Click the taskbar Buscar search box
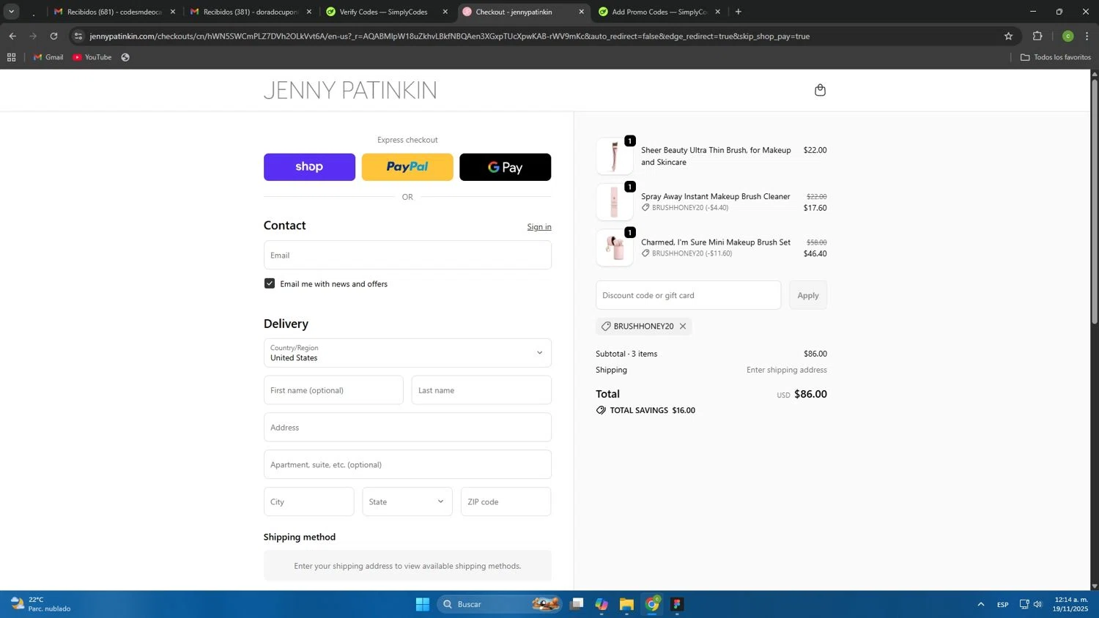Image resolution: width=1099 pixels, height=618 pixels. (500, 604)
